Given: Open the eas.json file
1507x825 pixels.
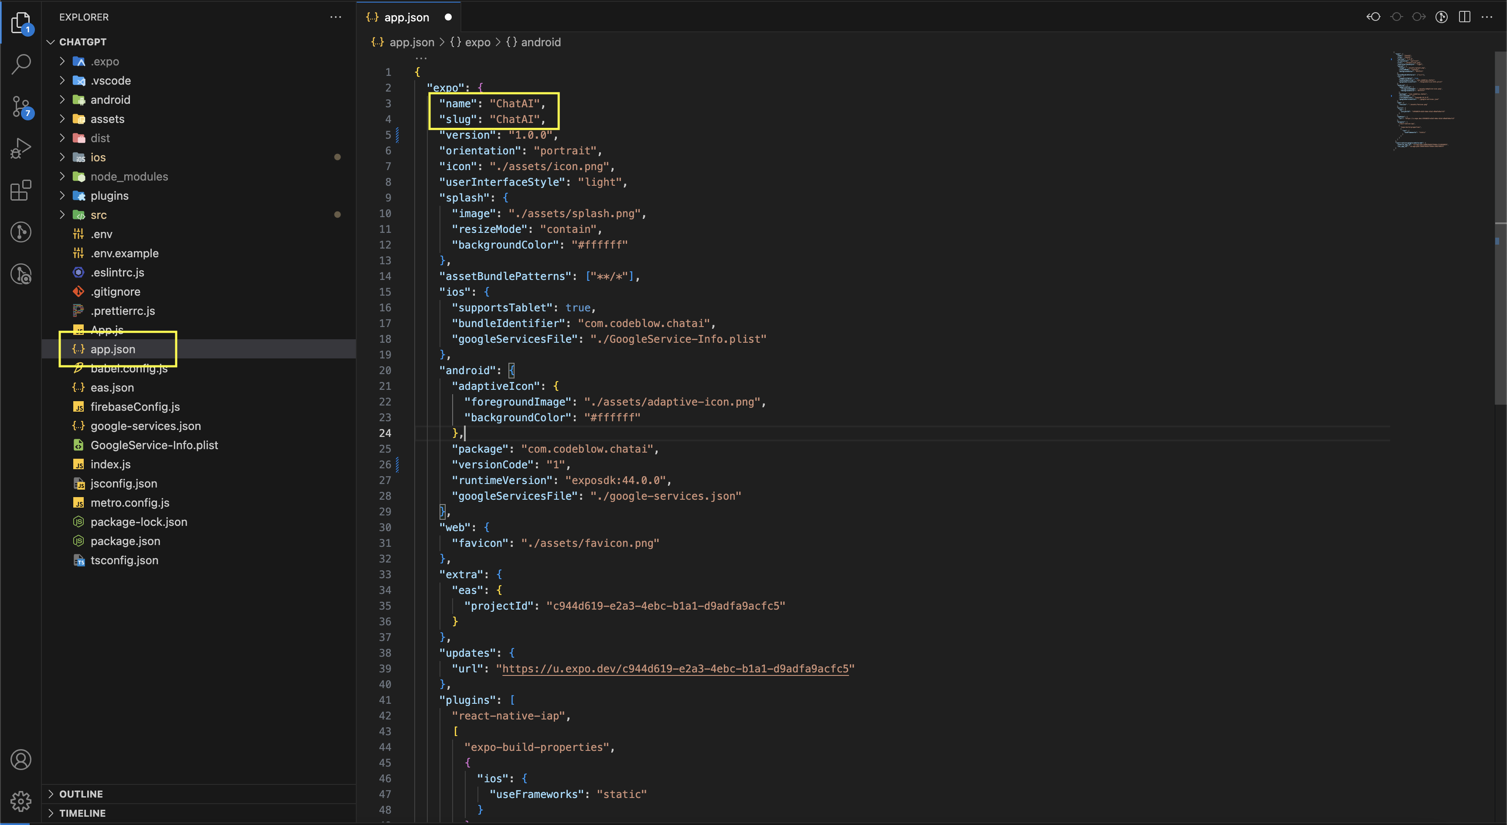Looking at the screenshot, I should tap(199, 387).
